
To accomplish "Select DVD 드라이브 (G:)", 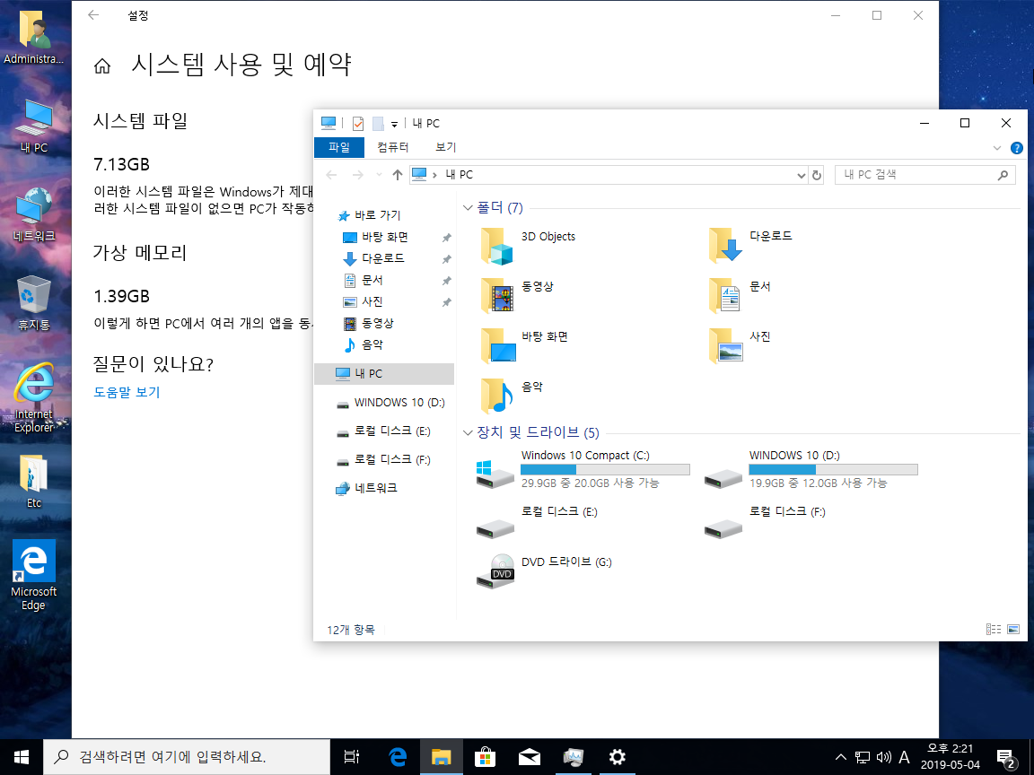I will tap(544, 570).
